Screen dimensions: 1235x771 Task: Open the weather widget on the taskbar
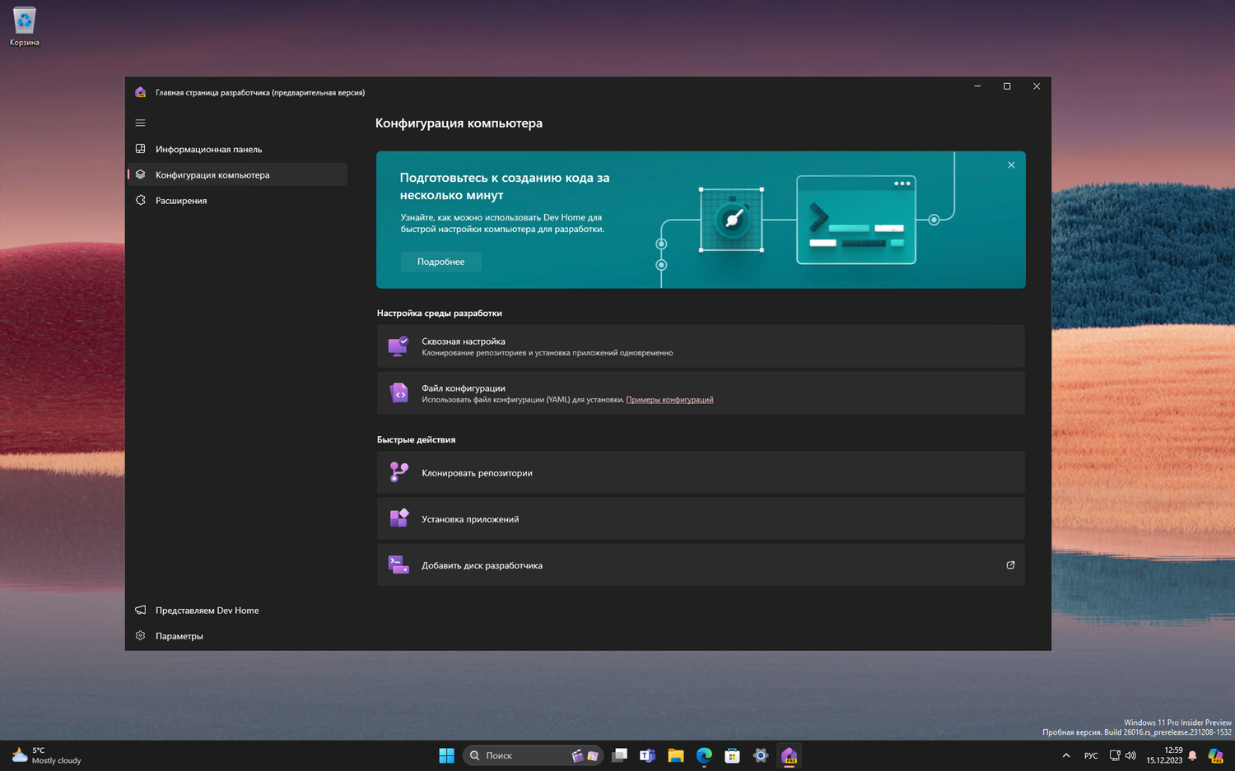[x=47, y=755]
